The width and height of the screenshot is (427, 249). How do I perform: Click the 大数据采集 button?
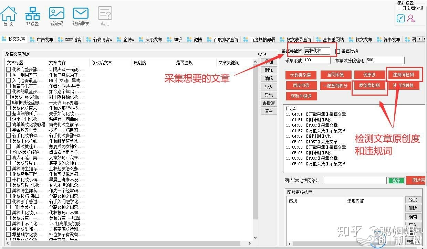tap(301, 75)
